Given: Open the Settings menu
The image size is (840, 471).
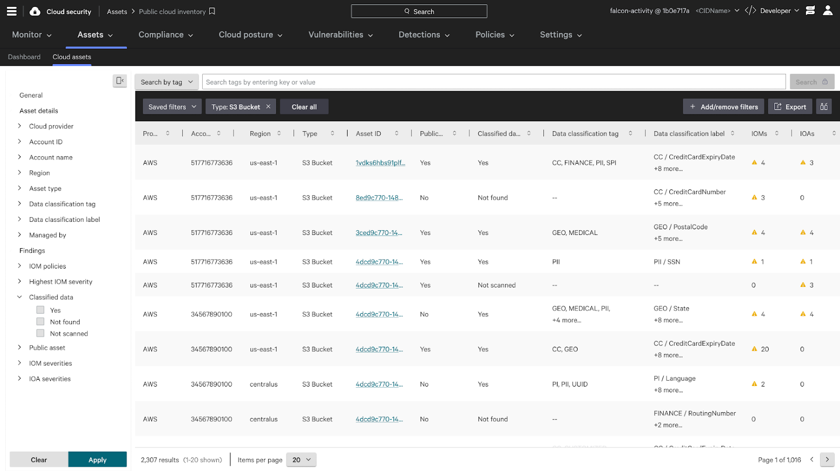Looking at the screenshot, I should point(561,35).
